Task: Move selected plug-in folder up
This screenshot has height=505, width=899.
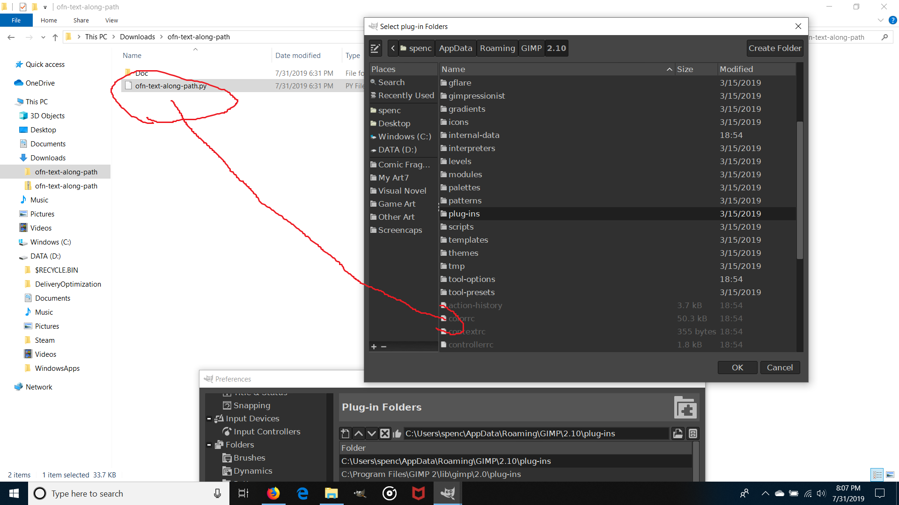Action: pos(359,433)
